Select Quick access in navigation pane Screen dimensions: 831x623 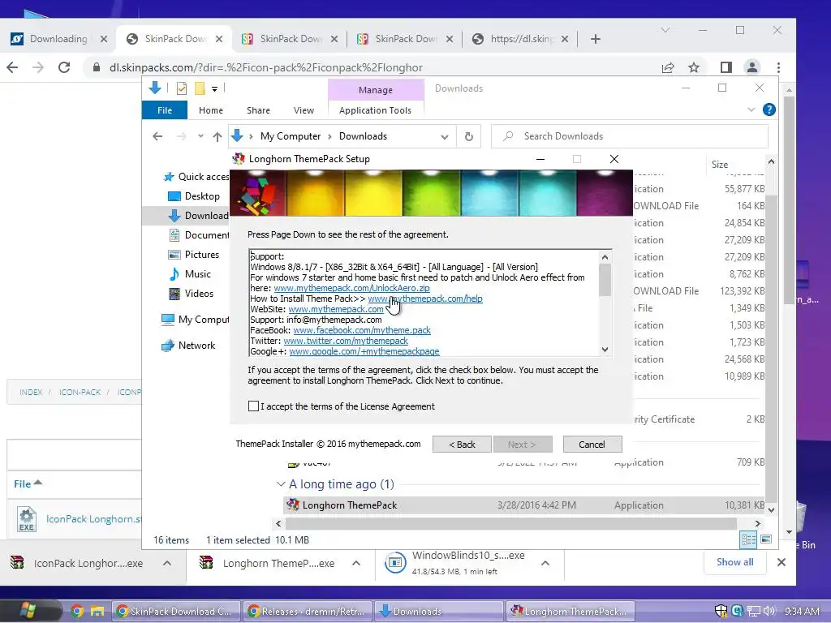(x=196, y=176)
